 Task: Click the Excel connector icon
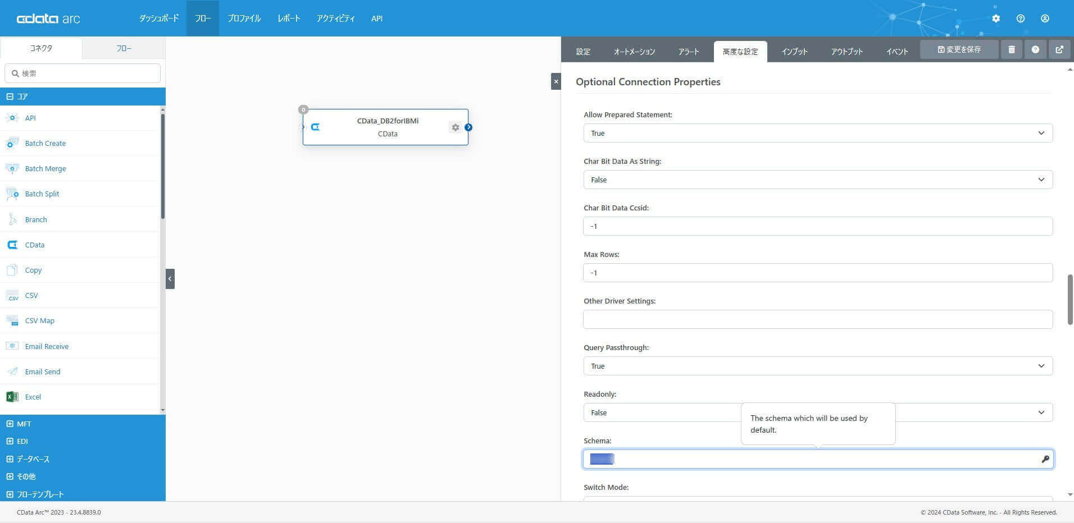click(x=12, y=397)
